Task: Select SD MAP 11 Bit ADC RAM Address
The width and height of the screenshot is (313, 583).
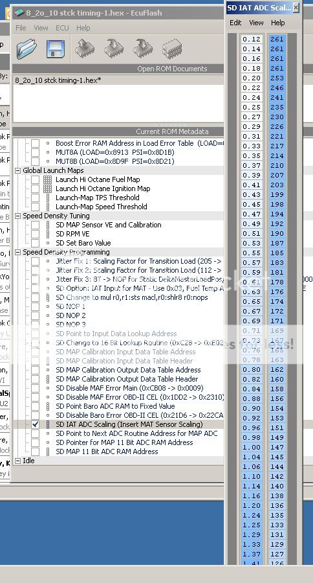Action: tap(107, 452)
